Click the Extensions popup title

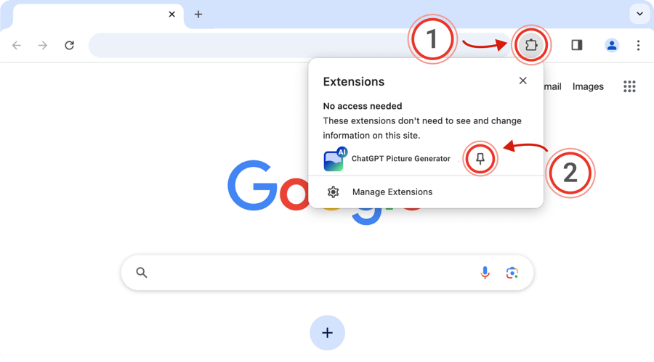(354, 82)
